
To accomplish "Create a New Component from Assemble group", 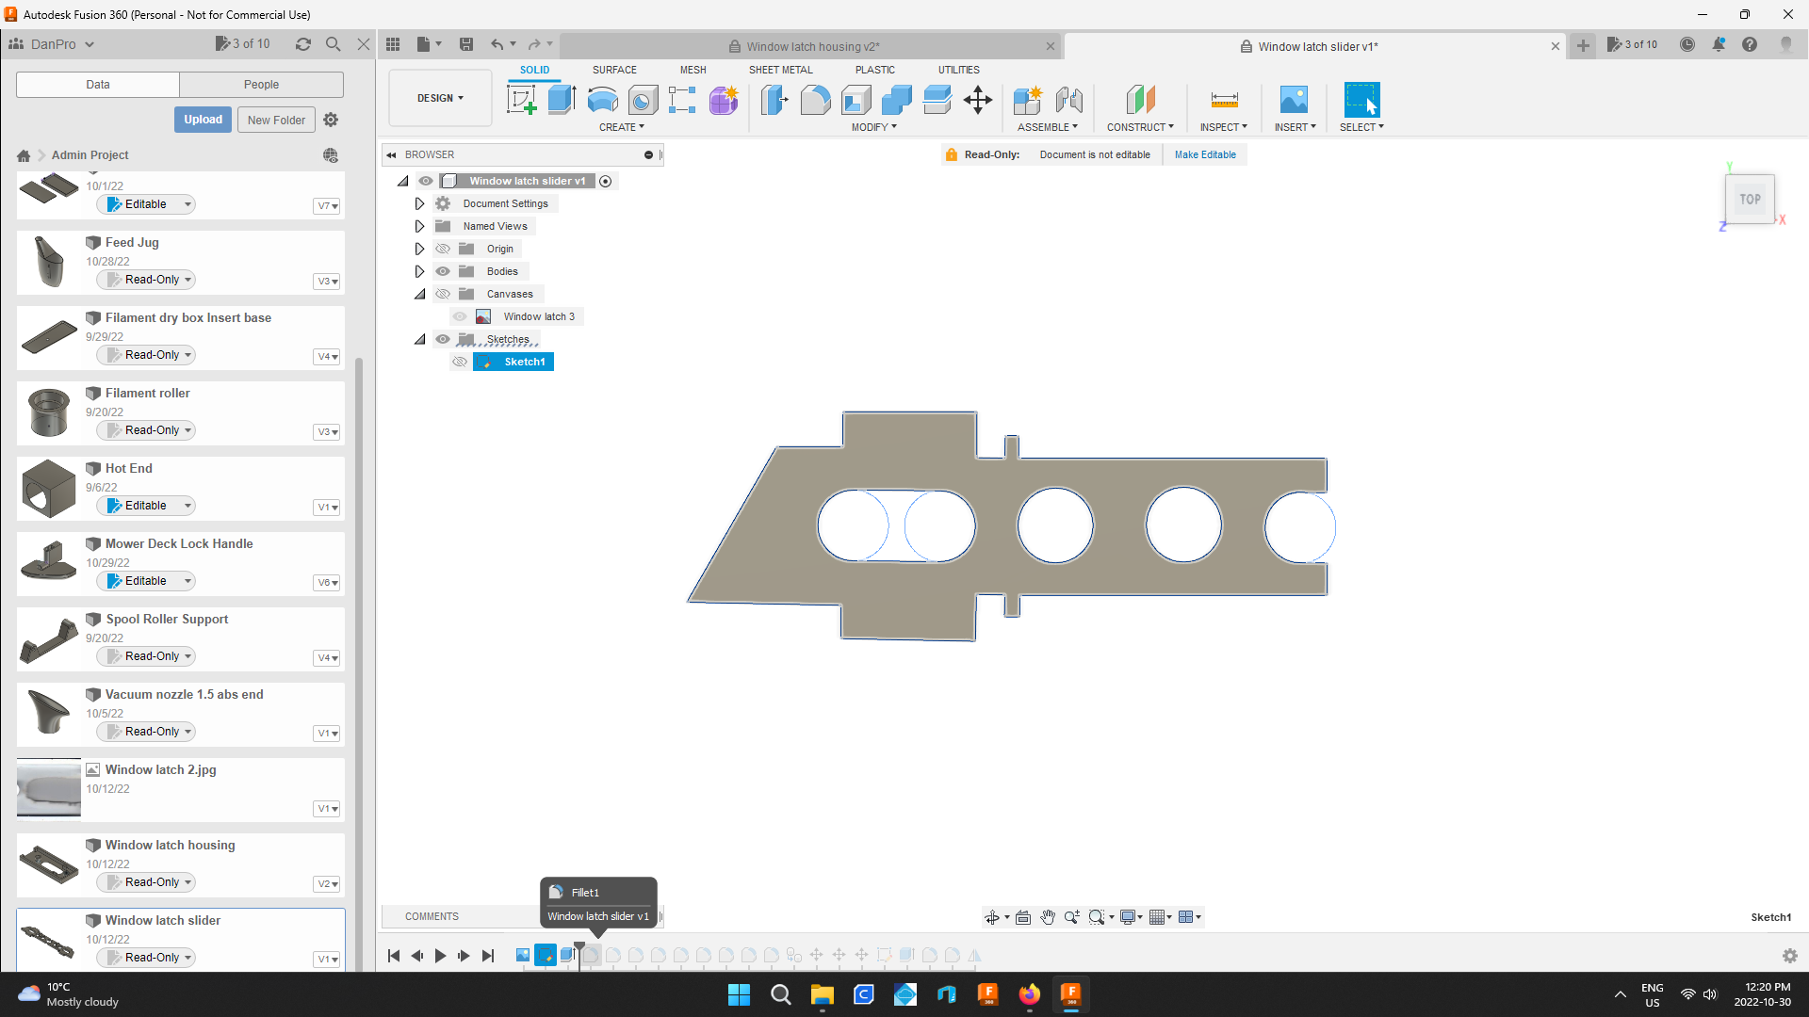I will pos(1029,100).
